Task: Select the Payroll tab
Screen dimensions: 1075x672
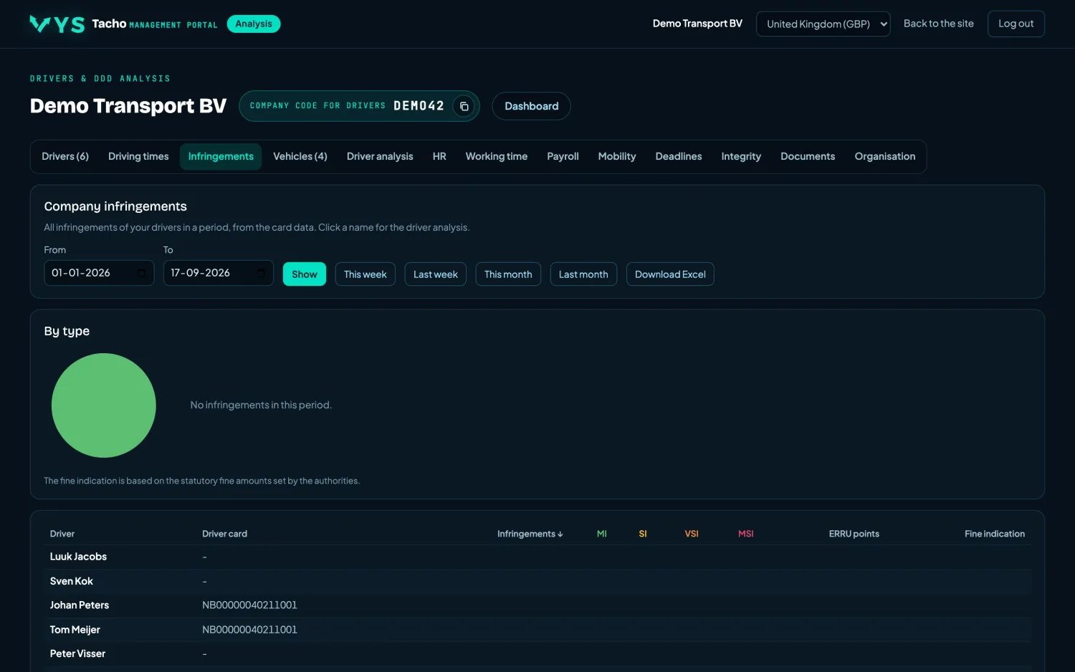Action: point(563,156)
